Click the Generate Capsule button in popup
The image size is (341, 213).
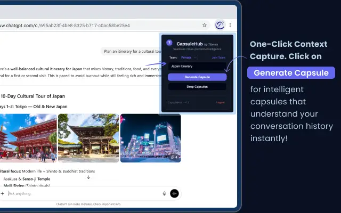(197, 77)
